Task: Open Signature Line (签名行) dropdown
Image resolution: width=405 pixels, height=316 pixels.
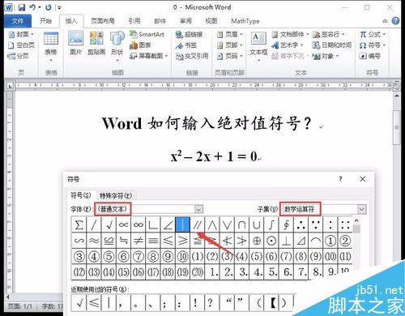Action: [329, 34]
